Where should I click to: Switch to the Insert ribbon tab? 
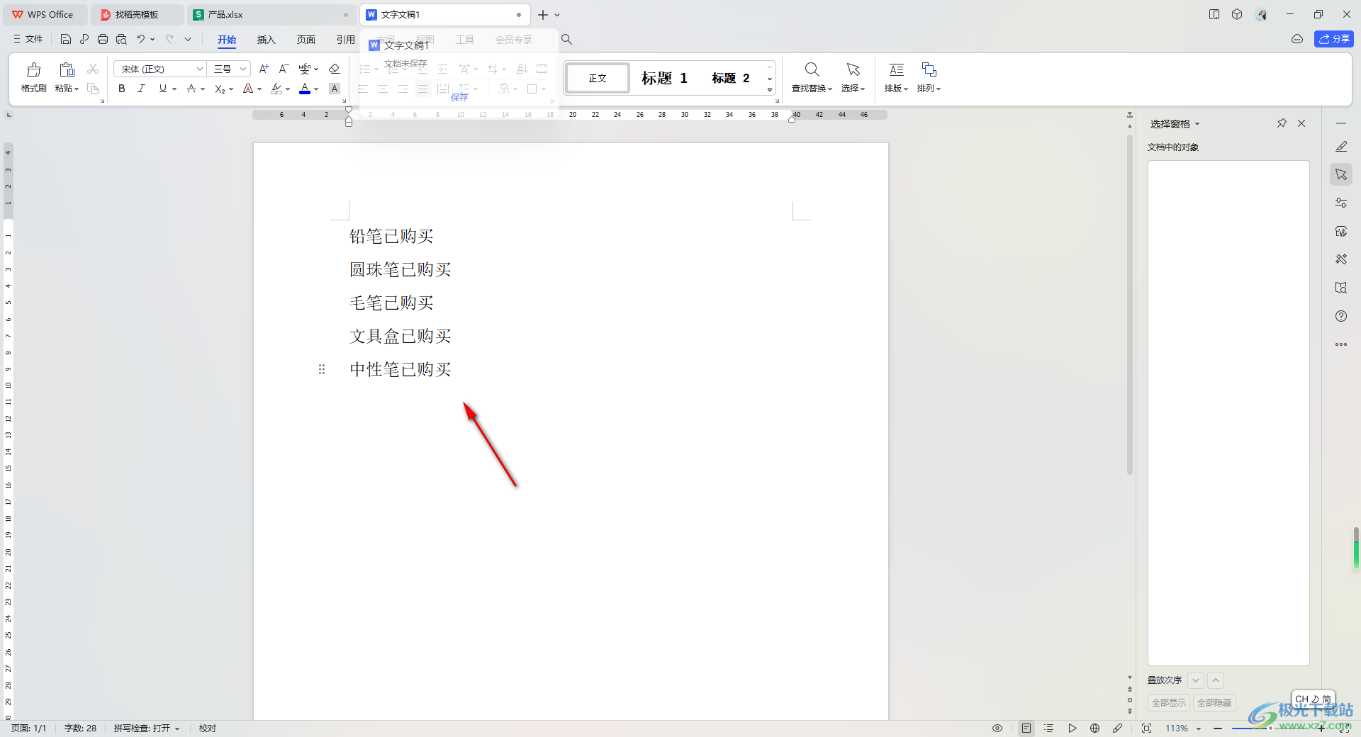click(x=266, y=40)
